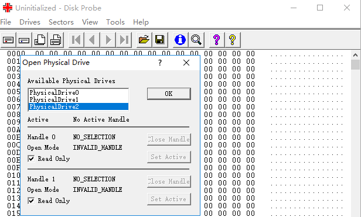Click the copy documents toolbar icon
The width and height of the screenshot is (361, 217).
point(40,40)
